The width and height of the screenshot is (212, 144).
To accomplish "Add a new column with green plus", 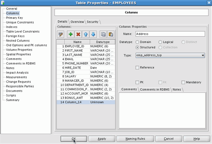I will 71,34.
